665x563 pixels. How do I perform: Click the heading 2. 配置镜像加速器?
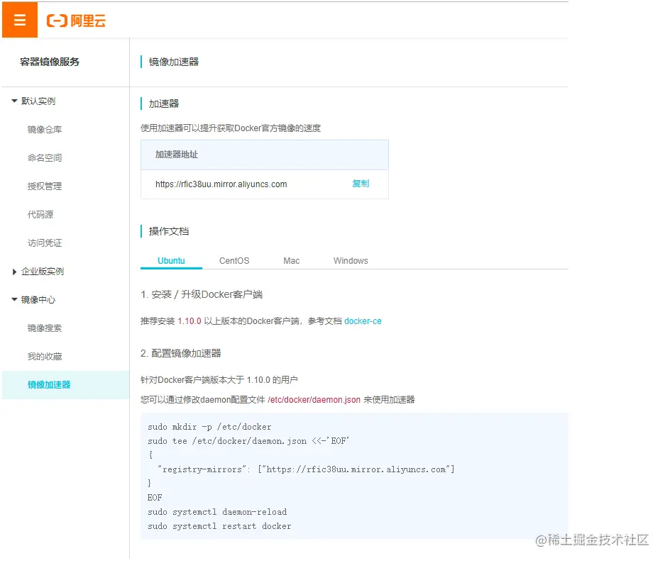(x=181, y=353)
